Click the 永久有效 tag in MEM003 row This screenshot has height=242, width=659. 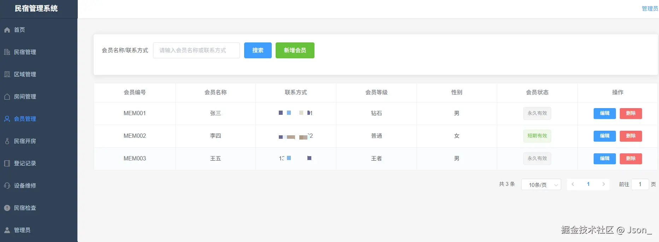(x=537, y=159)
